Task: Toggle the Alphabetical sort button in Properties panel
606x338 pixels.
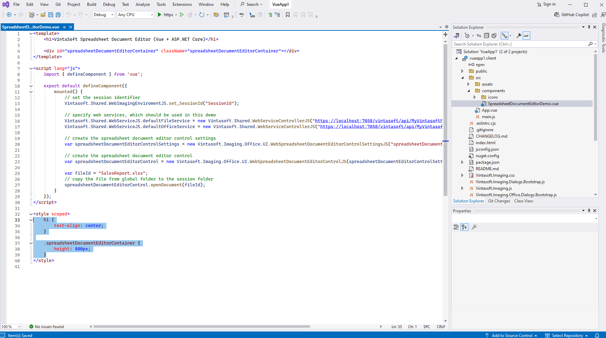Action: click(x=464, y=227)
